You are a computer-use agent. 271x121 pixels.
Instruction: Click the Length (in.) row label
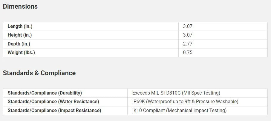20,26
